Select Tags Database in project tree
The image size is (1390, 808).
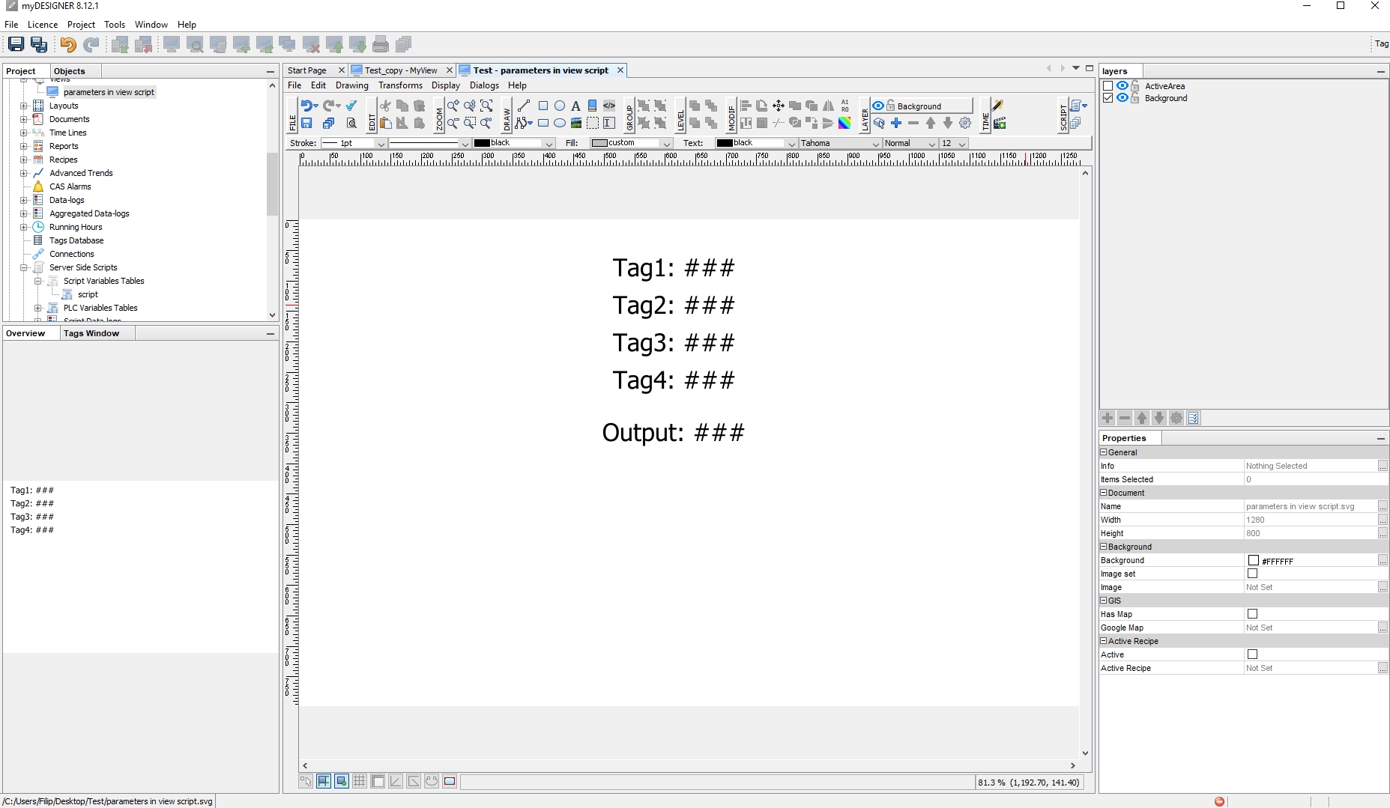(x=76, y=240)
